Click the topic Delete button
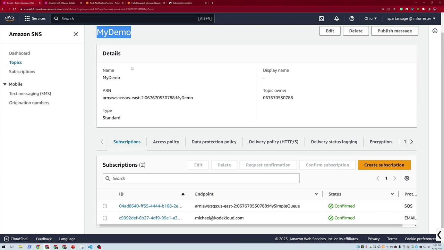Image resolution: width=444 pixels, height=250 pixels. pyautogui.click(x=356, y=31)
